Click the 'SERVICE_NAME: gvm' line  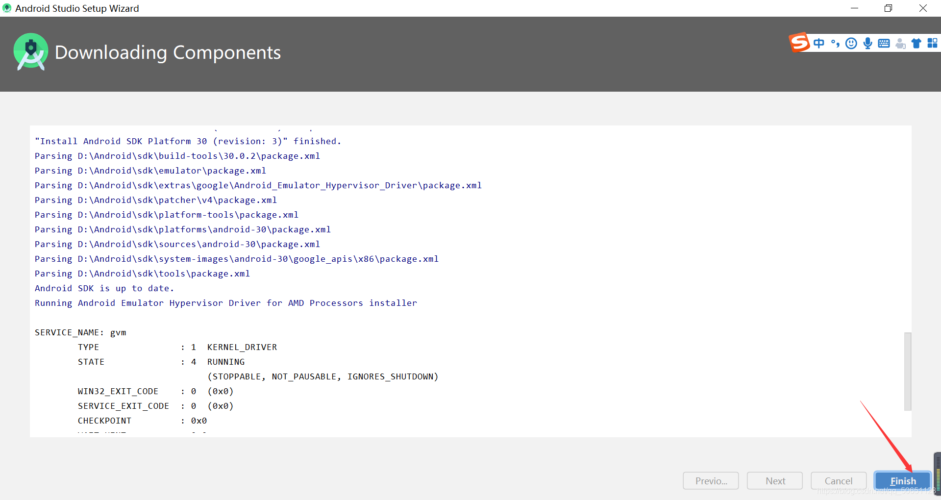[x=80, y=332]
